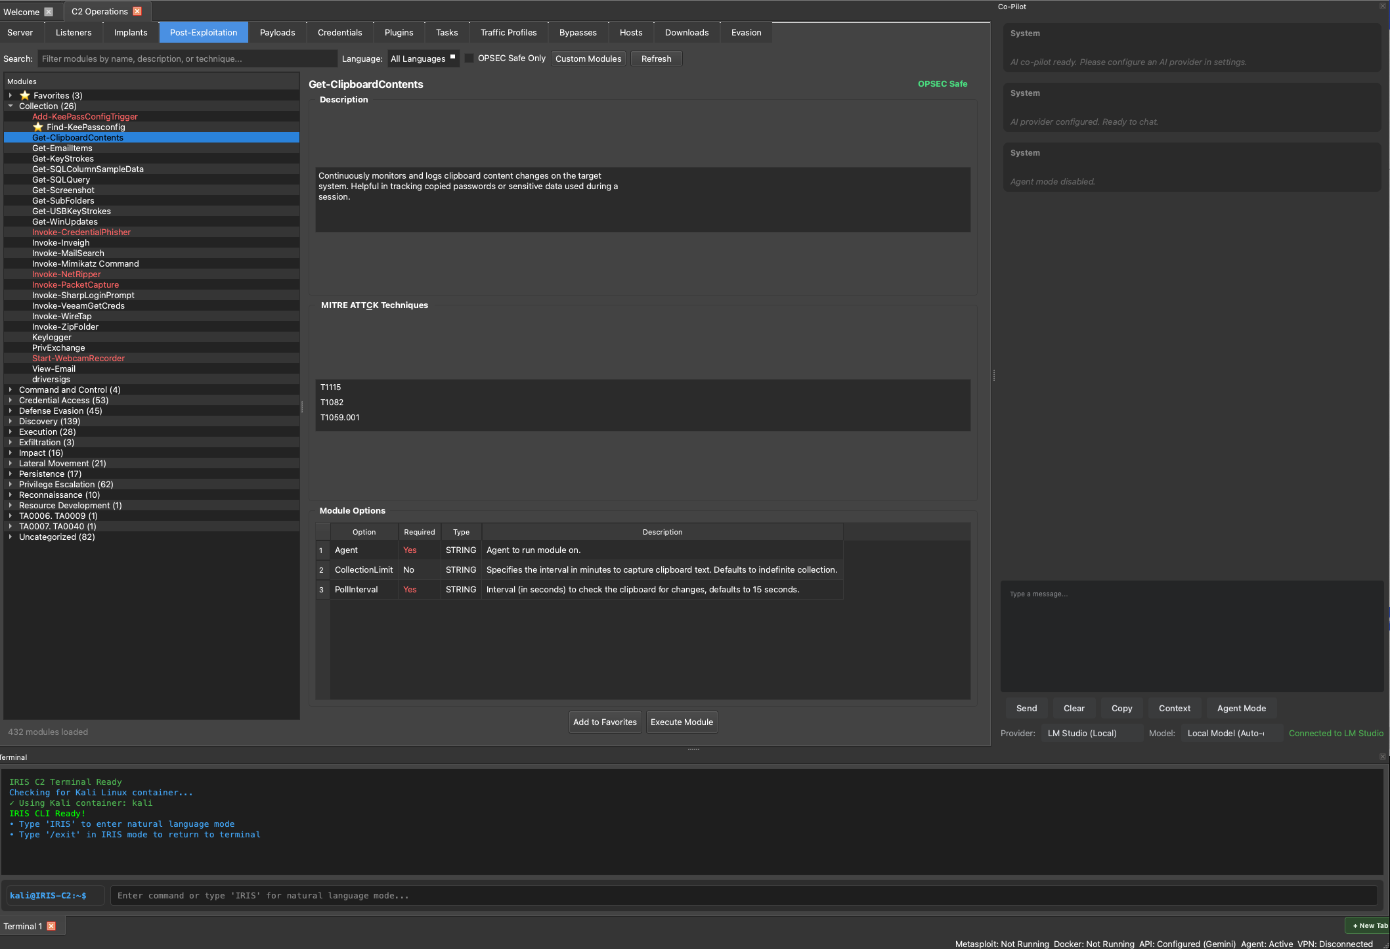Viewport: 1390px width, 949px height.
Task: Select the Keylogger module
Action: point(52,337)
